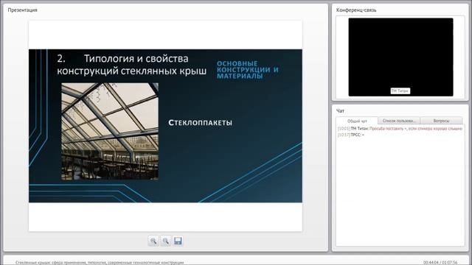Select the playback time counter at bottom right
This screenshot has width=472, height=265.
click(440, 263)
